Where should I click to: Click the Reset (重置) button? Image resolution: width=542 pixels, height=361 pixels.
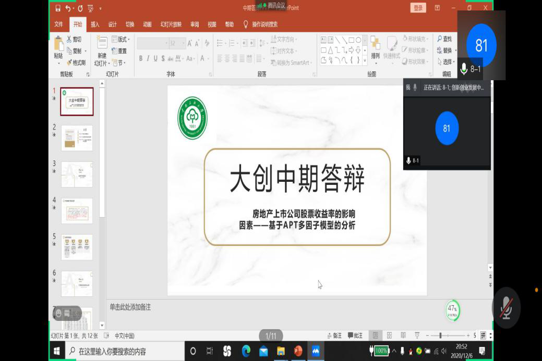pos(119,51)
